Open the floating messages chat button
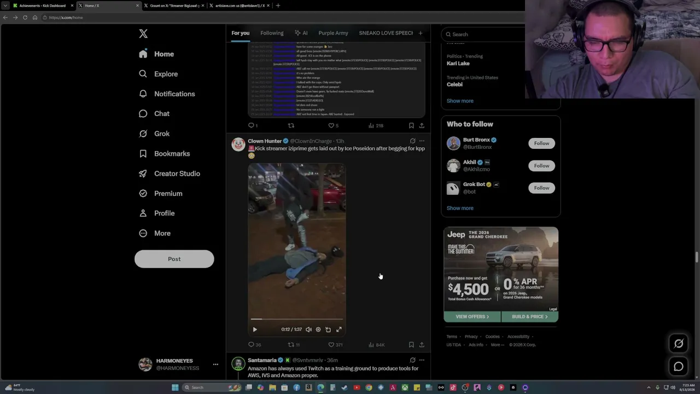Image resolution: width=700 pixels, height=394 pixels. (x=679, y=367)
